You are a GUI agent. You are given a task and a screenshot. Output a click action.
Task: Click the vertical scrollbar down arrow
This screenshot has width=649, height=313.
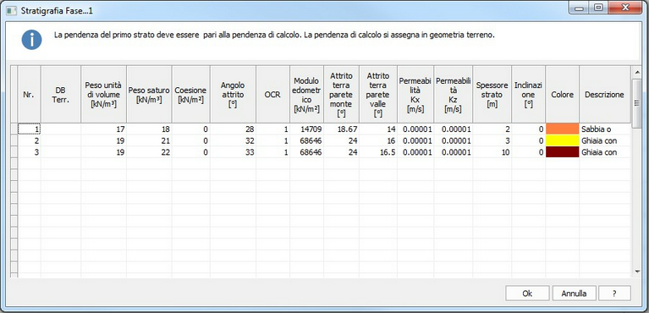click(x=637, y=272)
